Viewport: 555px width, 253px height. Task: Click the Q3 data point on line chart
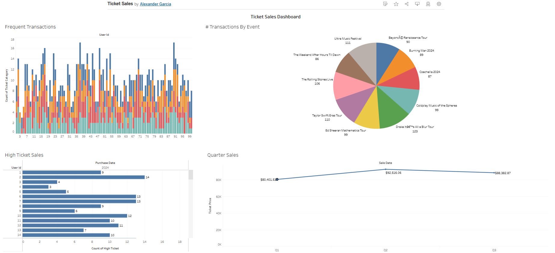tap(494, 173)
